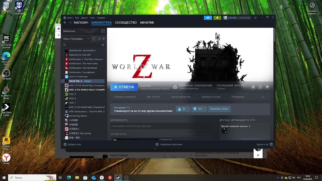Click thumbs-down Нет recommend button
The width and height of the screenshot is (322, 181).
click(x=199, y=109)
